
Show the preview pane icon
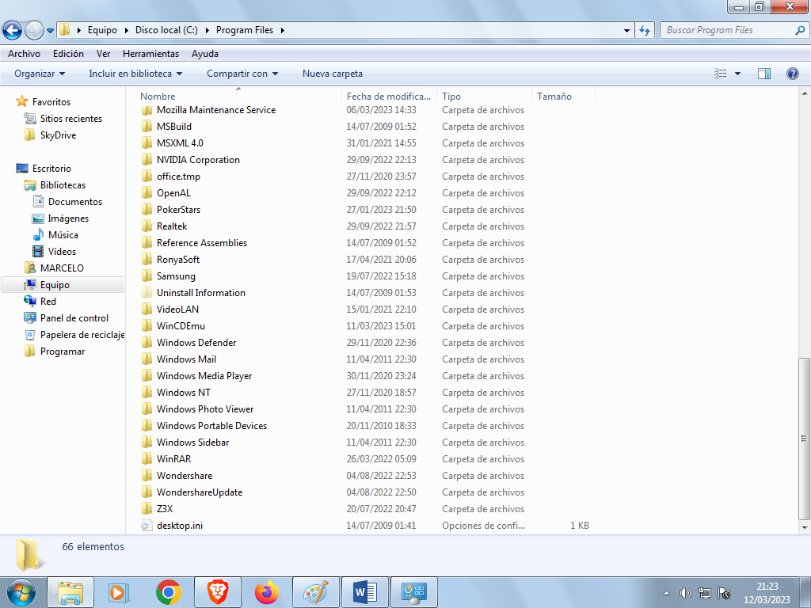764,74
